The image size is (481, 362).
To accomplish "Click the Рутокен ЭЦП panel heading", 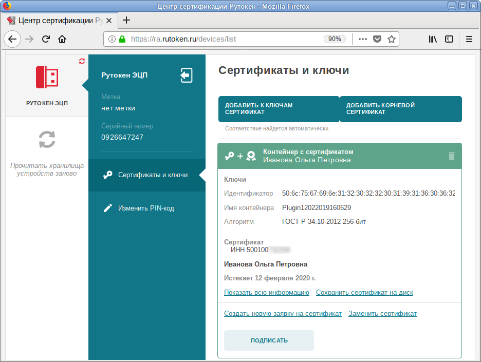I will [124, 75].
